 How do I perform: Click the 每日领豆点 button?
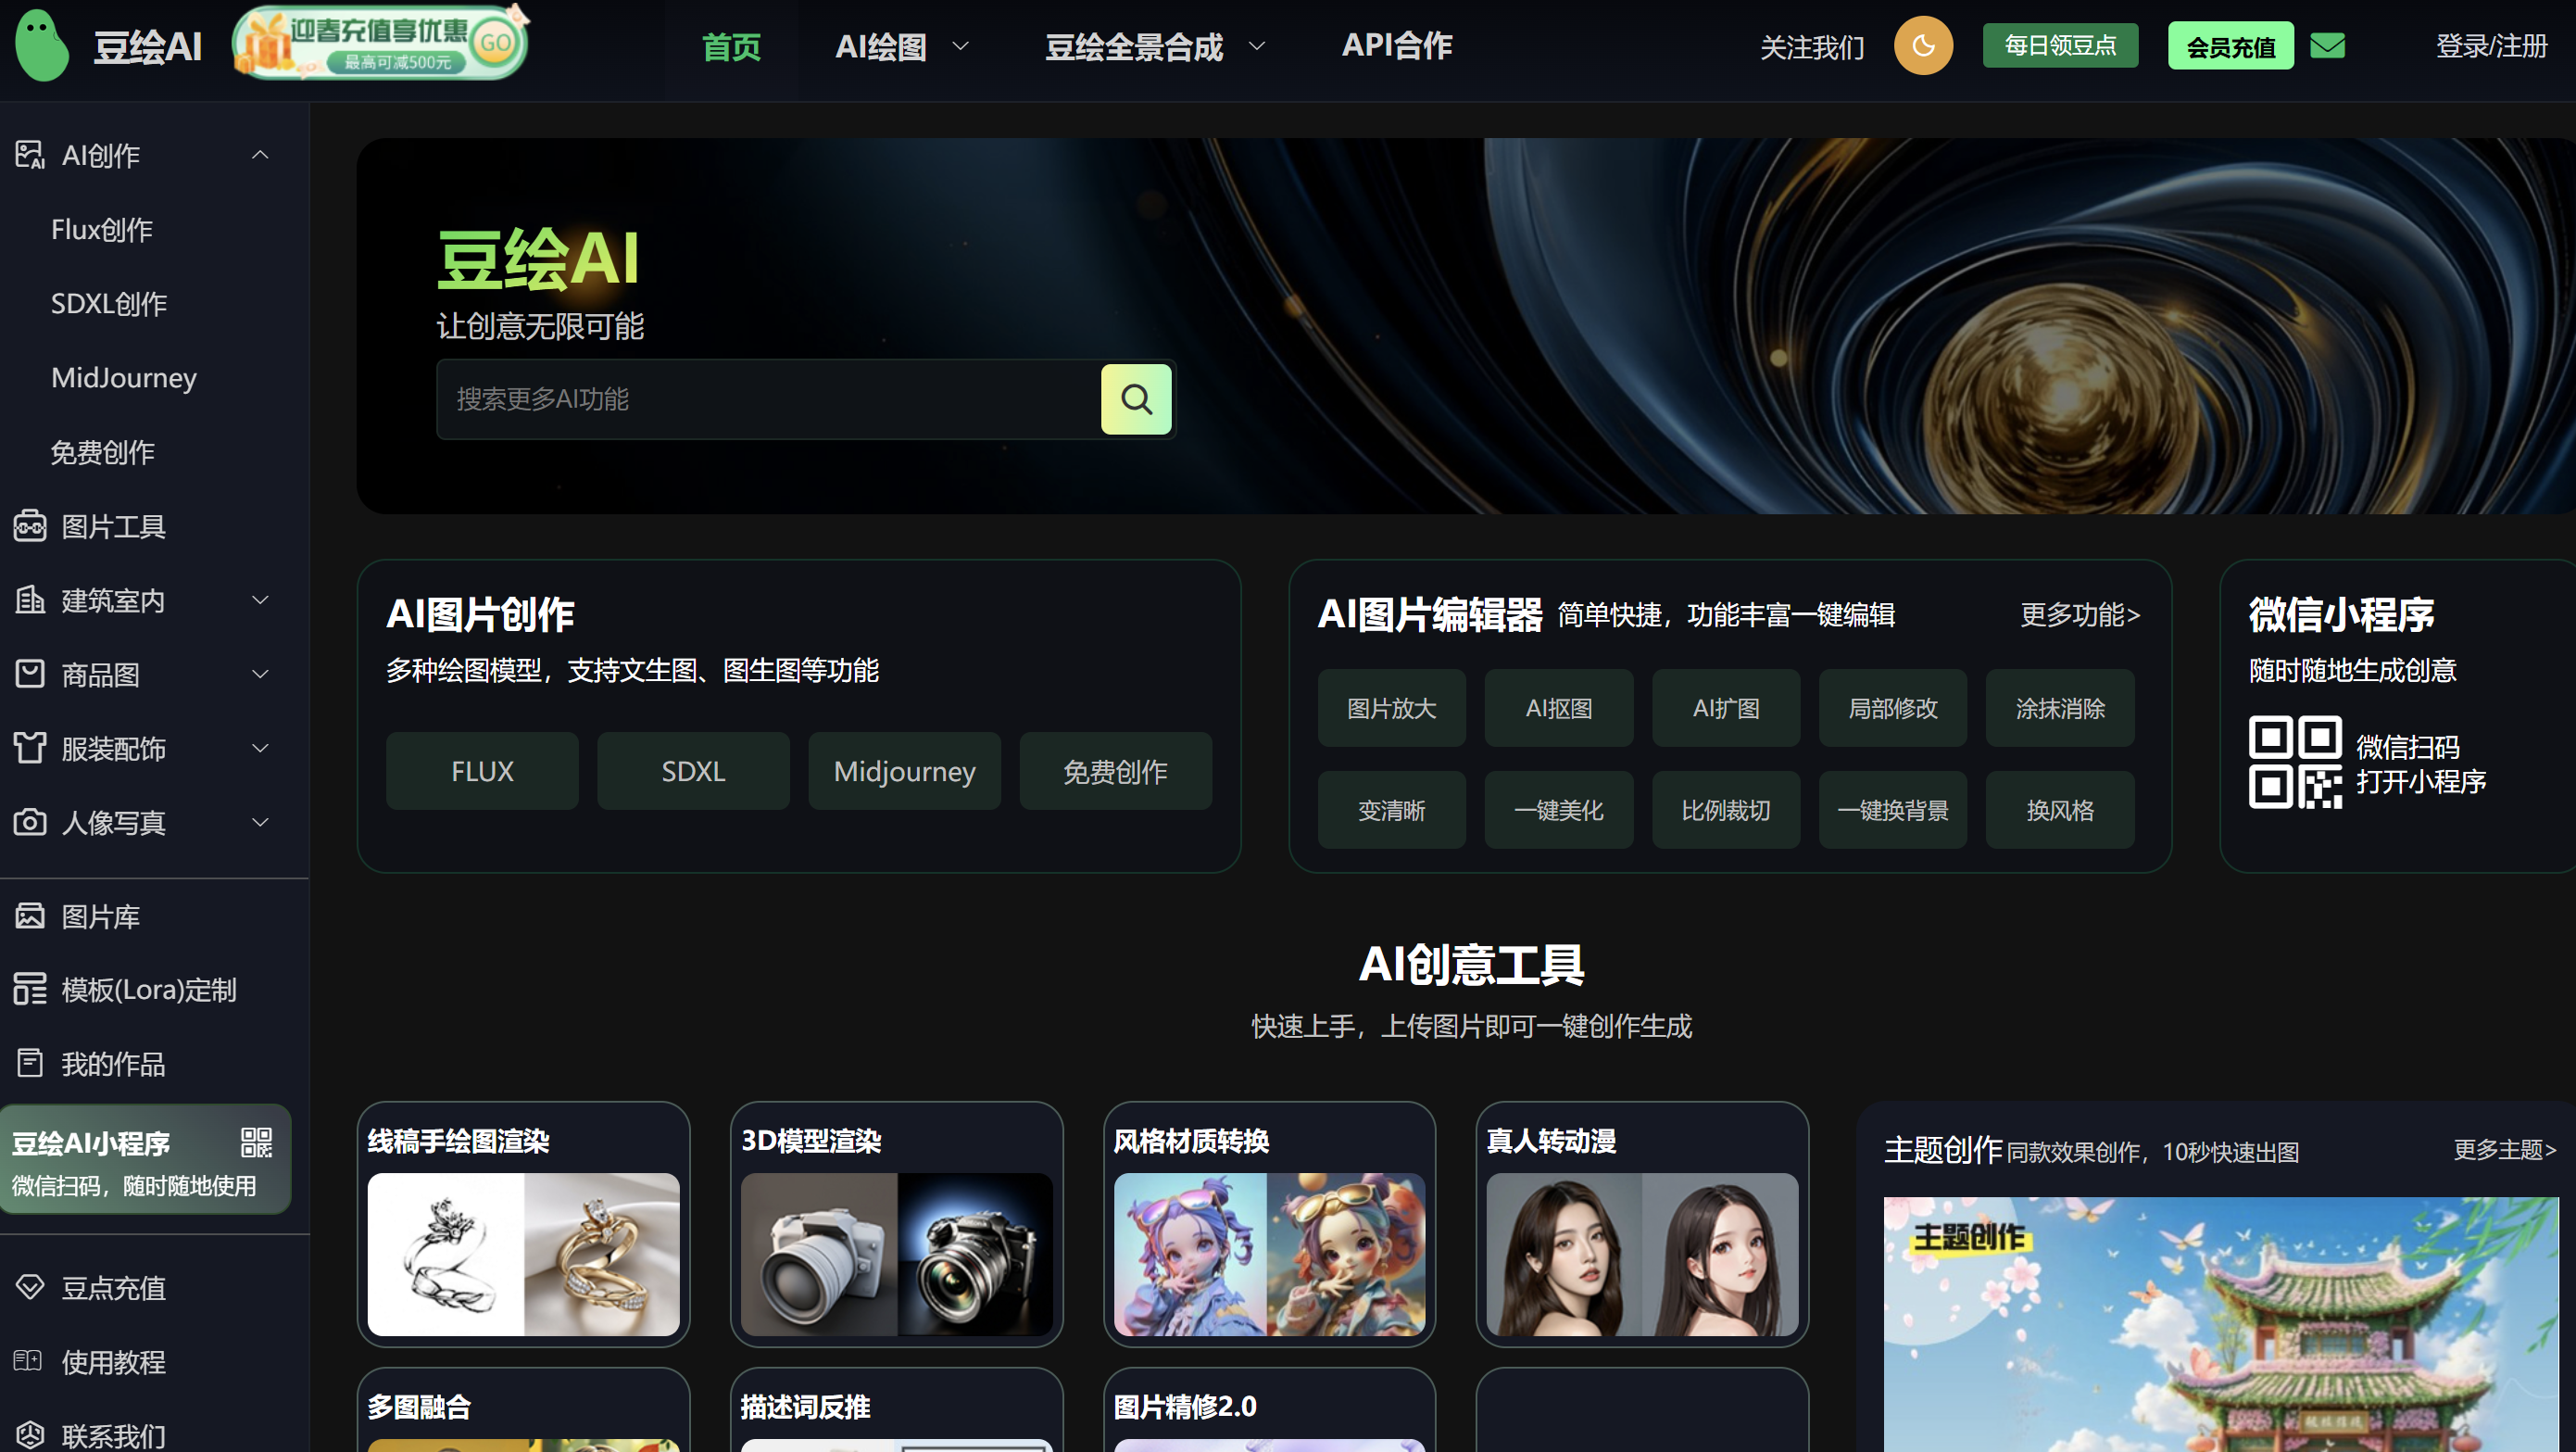pyautogui.click(x=2060, y=45)
